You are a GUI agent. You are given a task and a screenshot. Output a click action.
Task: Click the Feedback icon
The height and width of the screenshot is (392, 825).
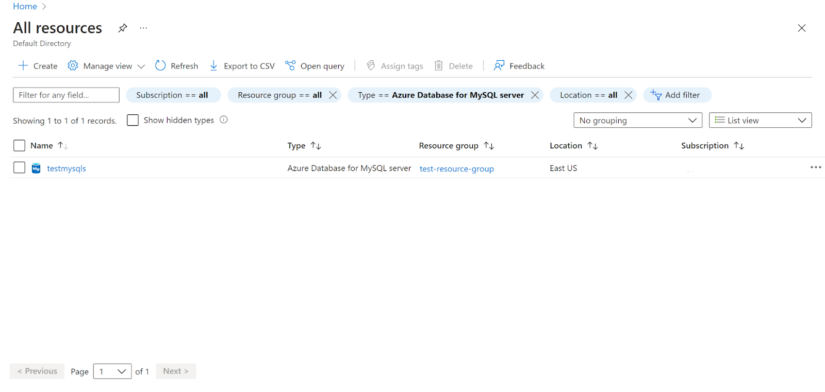tap(499, 66)
